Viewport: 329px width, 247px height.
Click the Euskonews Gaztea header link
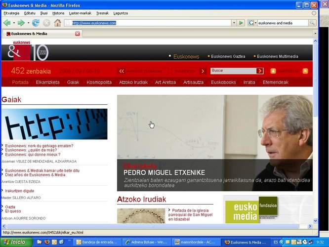228,56
